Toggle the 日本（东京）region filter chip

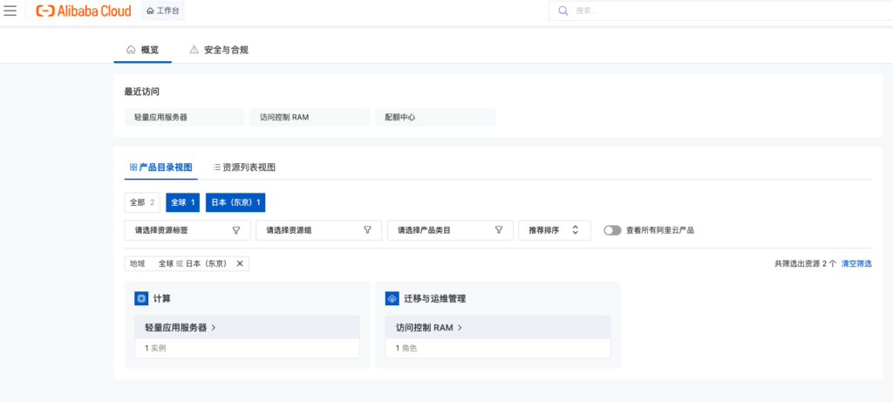[x=236, y=202]
